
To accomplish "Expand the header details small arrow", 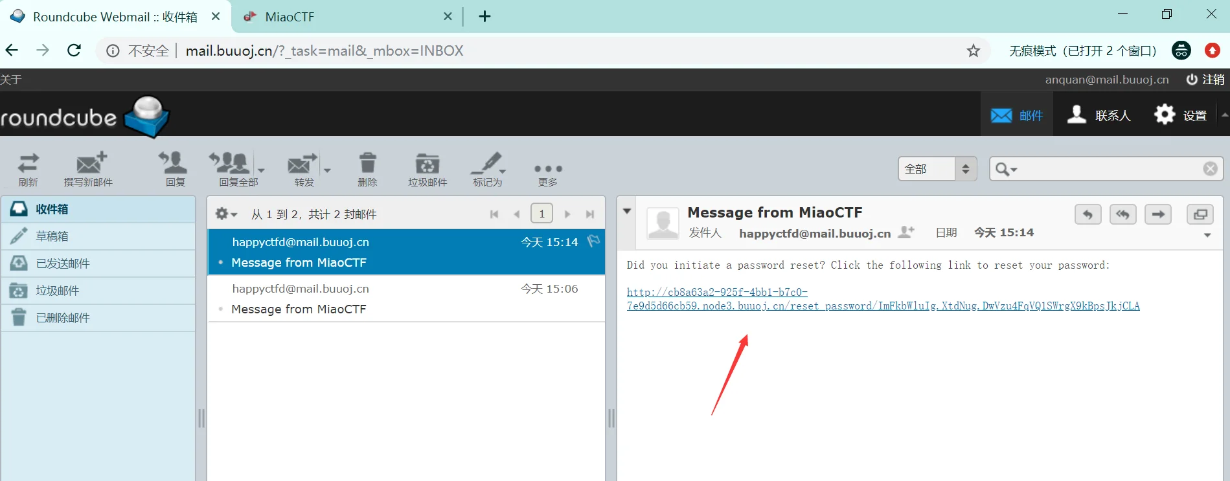I will click(1207, 235).
